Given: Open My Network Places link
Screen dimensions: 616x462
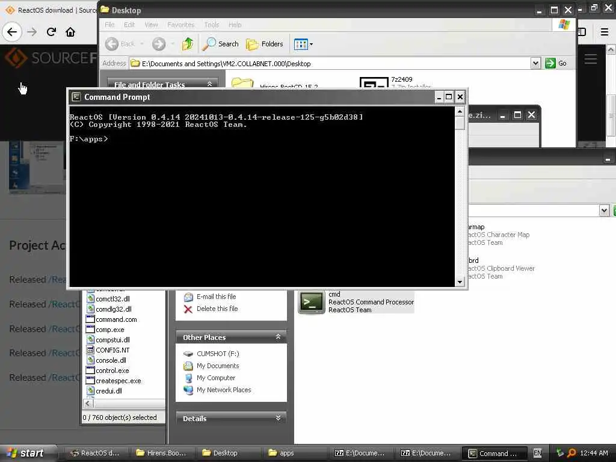Looking at the screenshot, I should pyautogui.click(x=217, y=390).
